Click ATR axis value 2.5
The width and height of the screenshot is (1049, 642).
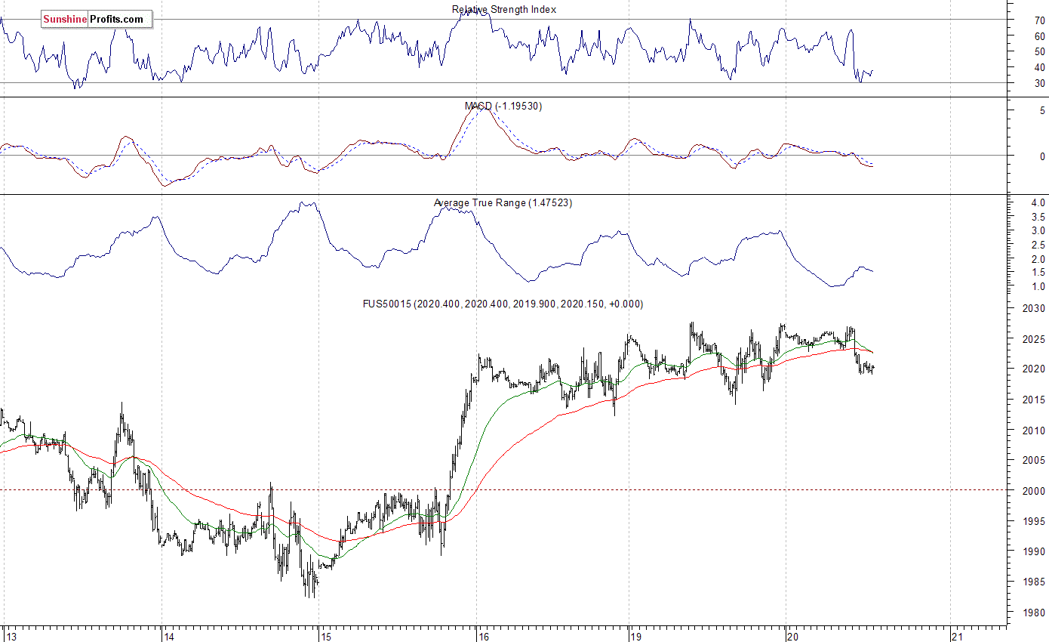click(1038, 245)
